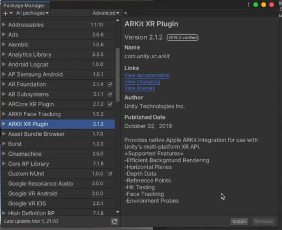Toggle the AR Subsystems installed checkmark

coord(110,94)
